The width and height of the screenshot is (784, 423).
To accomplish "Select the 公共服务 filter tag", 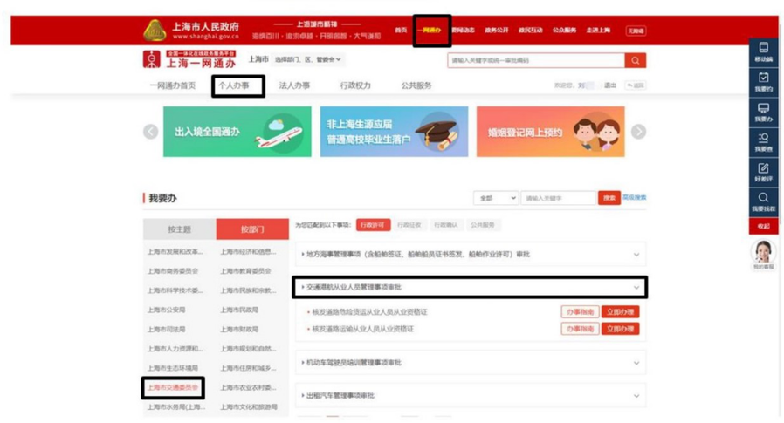I will [x=483, y=225].
